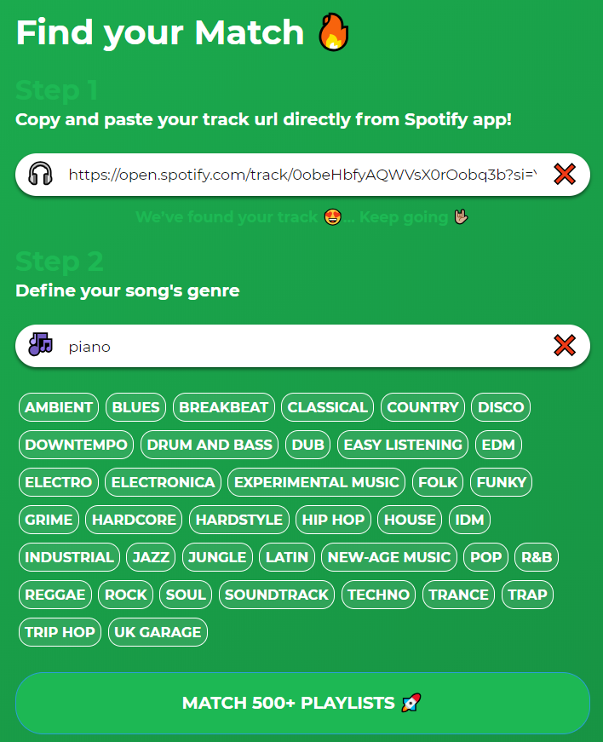
Task: Clear the genre input with the red X icon
Action: tap(565, 345)
